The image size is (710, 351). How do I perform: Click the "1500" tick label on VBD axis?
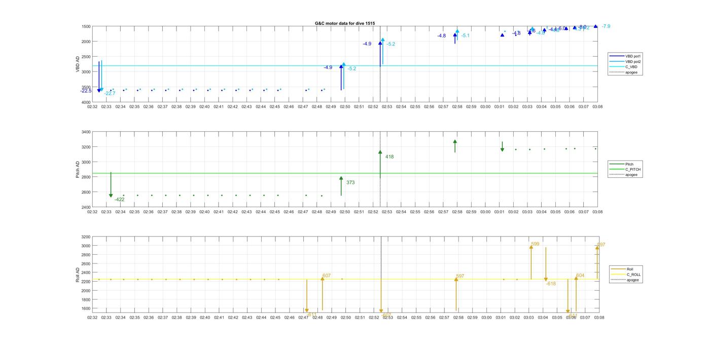(x=86, y=26)
